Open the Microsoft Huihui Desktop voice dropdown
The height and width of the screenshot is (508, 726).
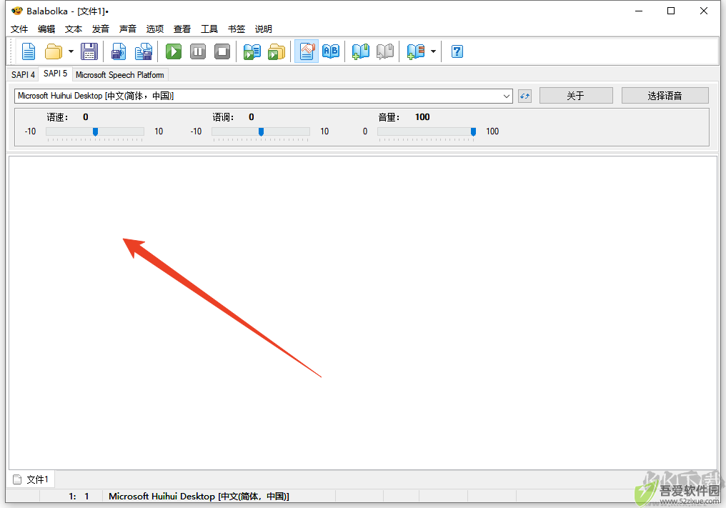pos(264,96)
